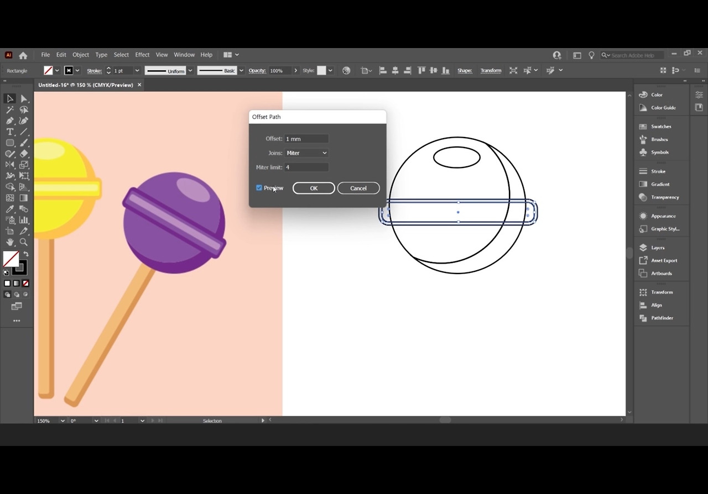Swap fill and stroke colors
Viewport: 708px width, 494px height.
[x=25, y=254]
